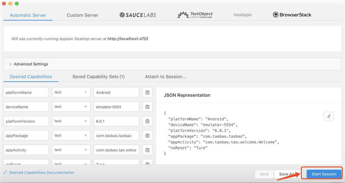Open type dropdown for appPackage
Screen dimensions: 345x183
[x=71, y=136]
